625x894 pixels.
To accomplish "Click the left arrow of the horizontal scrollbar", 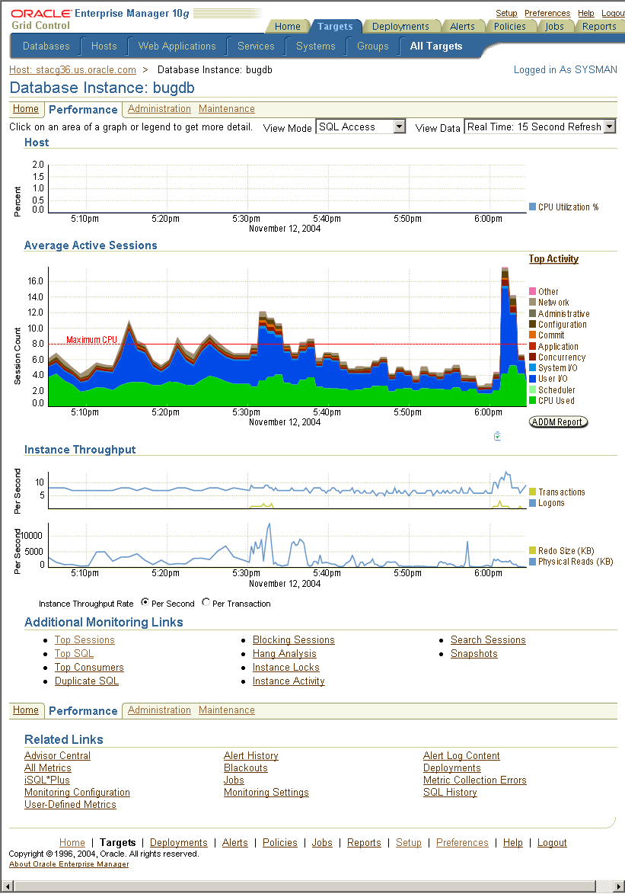I will [x=6, y=886].
